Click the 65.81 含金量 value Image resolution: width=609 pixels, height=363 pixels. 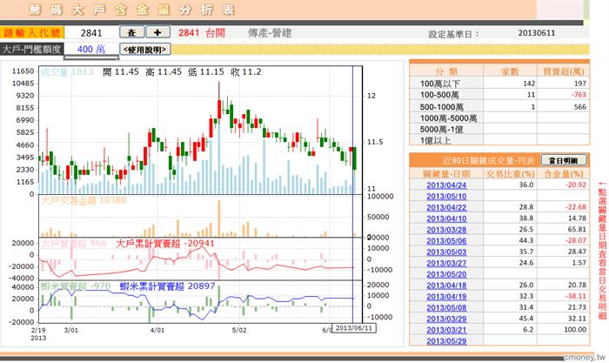point(577,230)
